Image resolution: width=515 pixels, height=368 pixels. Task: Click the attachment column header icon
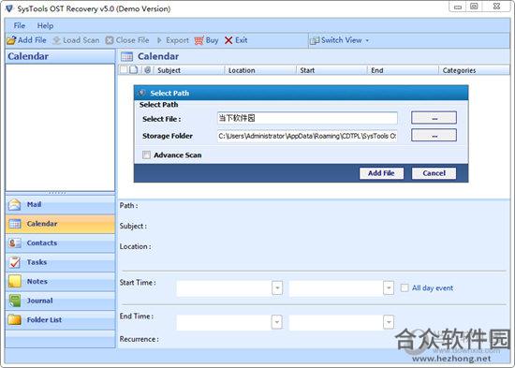coord(147,69)
